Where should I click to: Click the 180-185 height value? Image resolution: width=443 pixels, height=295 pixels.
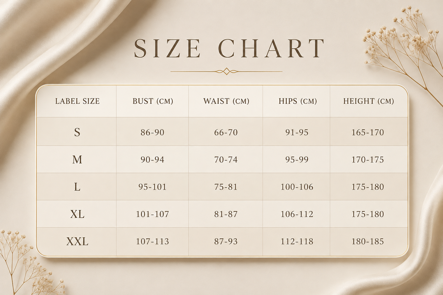(x=368, y=242)
